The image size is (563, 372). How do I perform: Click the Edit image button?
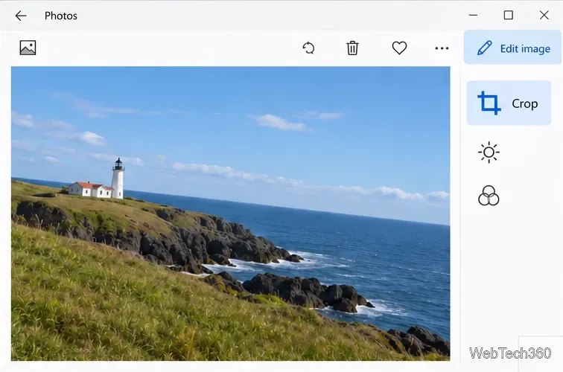point(512,48)
